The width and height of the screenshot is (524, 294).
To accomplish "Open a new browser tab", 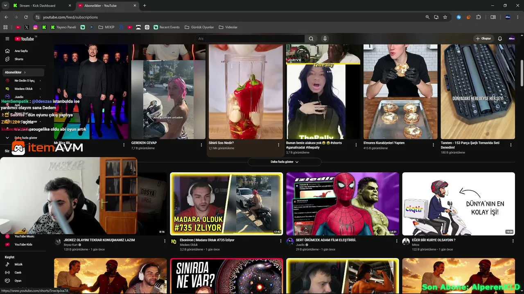I will [x=145, y=6].
